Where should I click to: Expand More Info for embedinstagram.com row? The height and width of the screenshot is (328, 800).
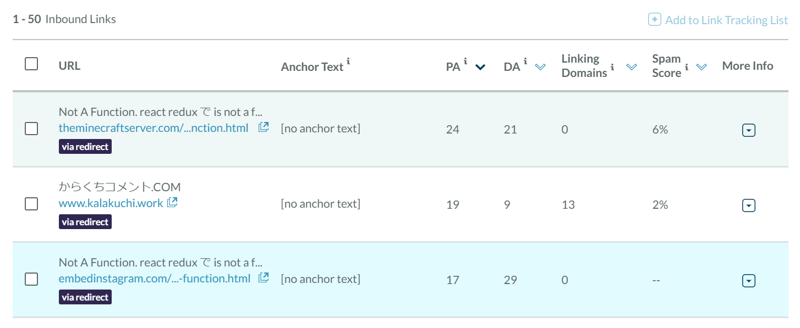coord(748,281)
